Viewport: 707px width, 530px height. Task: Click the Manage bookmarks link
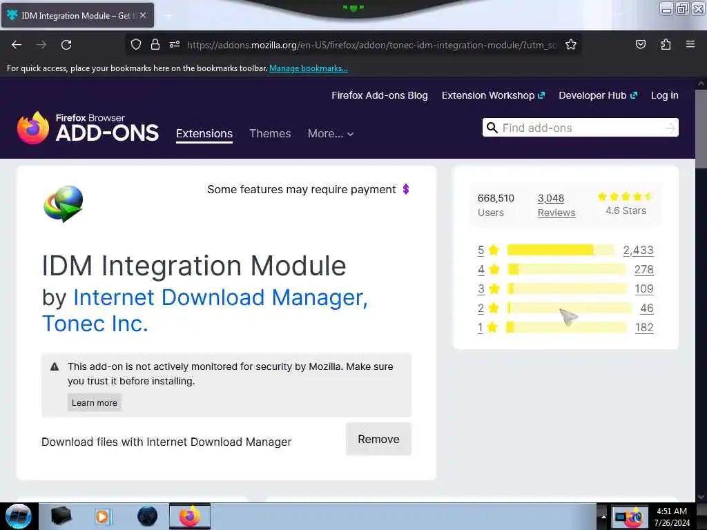pos(309,68)
